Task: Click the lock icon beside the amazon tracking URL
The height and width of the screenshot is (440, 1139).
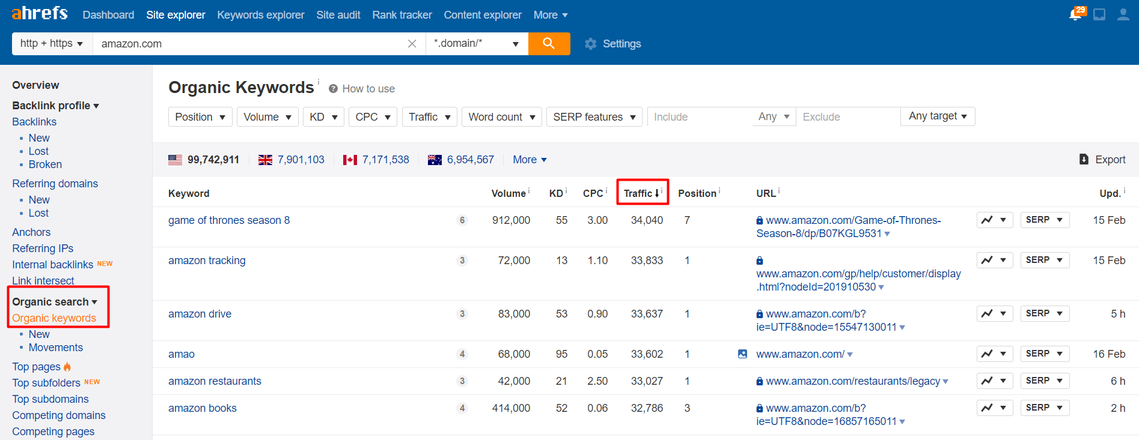Action: pos(760,261)
